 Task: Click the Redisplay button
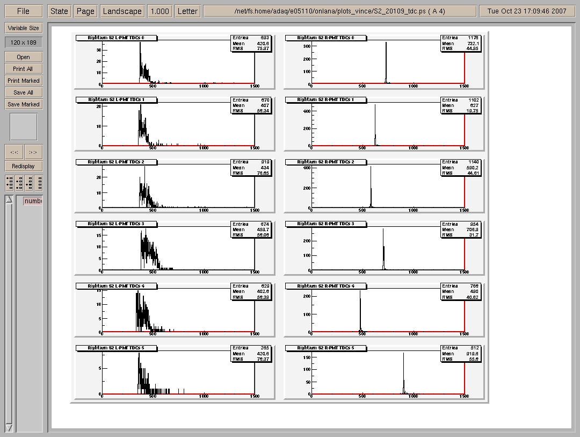point(23,166)
